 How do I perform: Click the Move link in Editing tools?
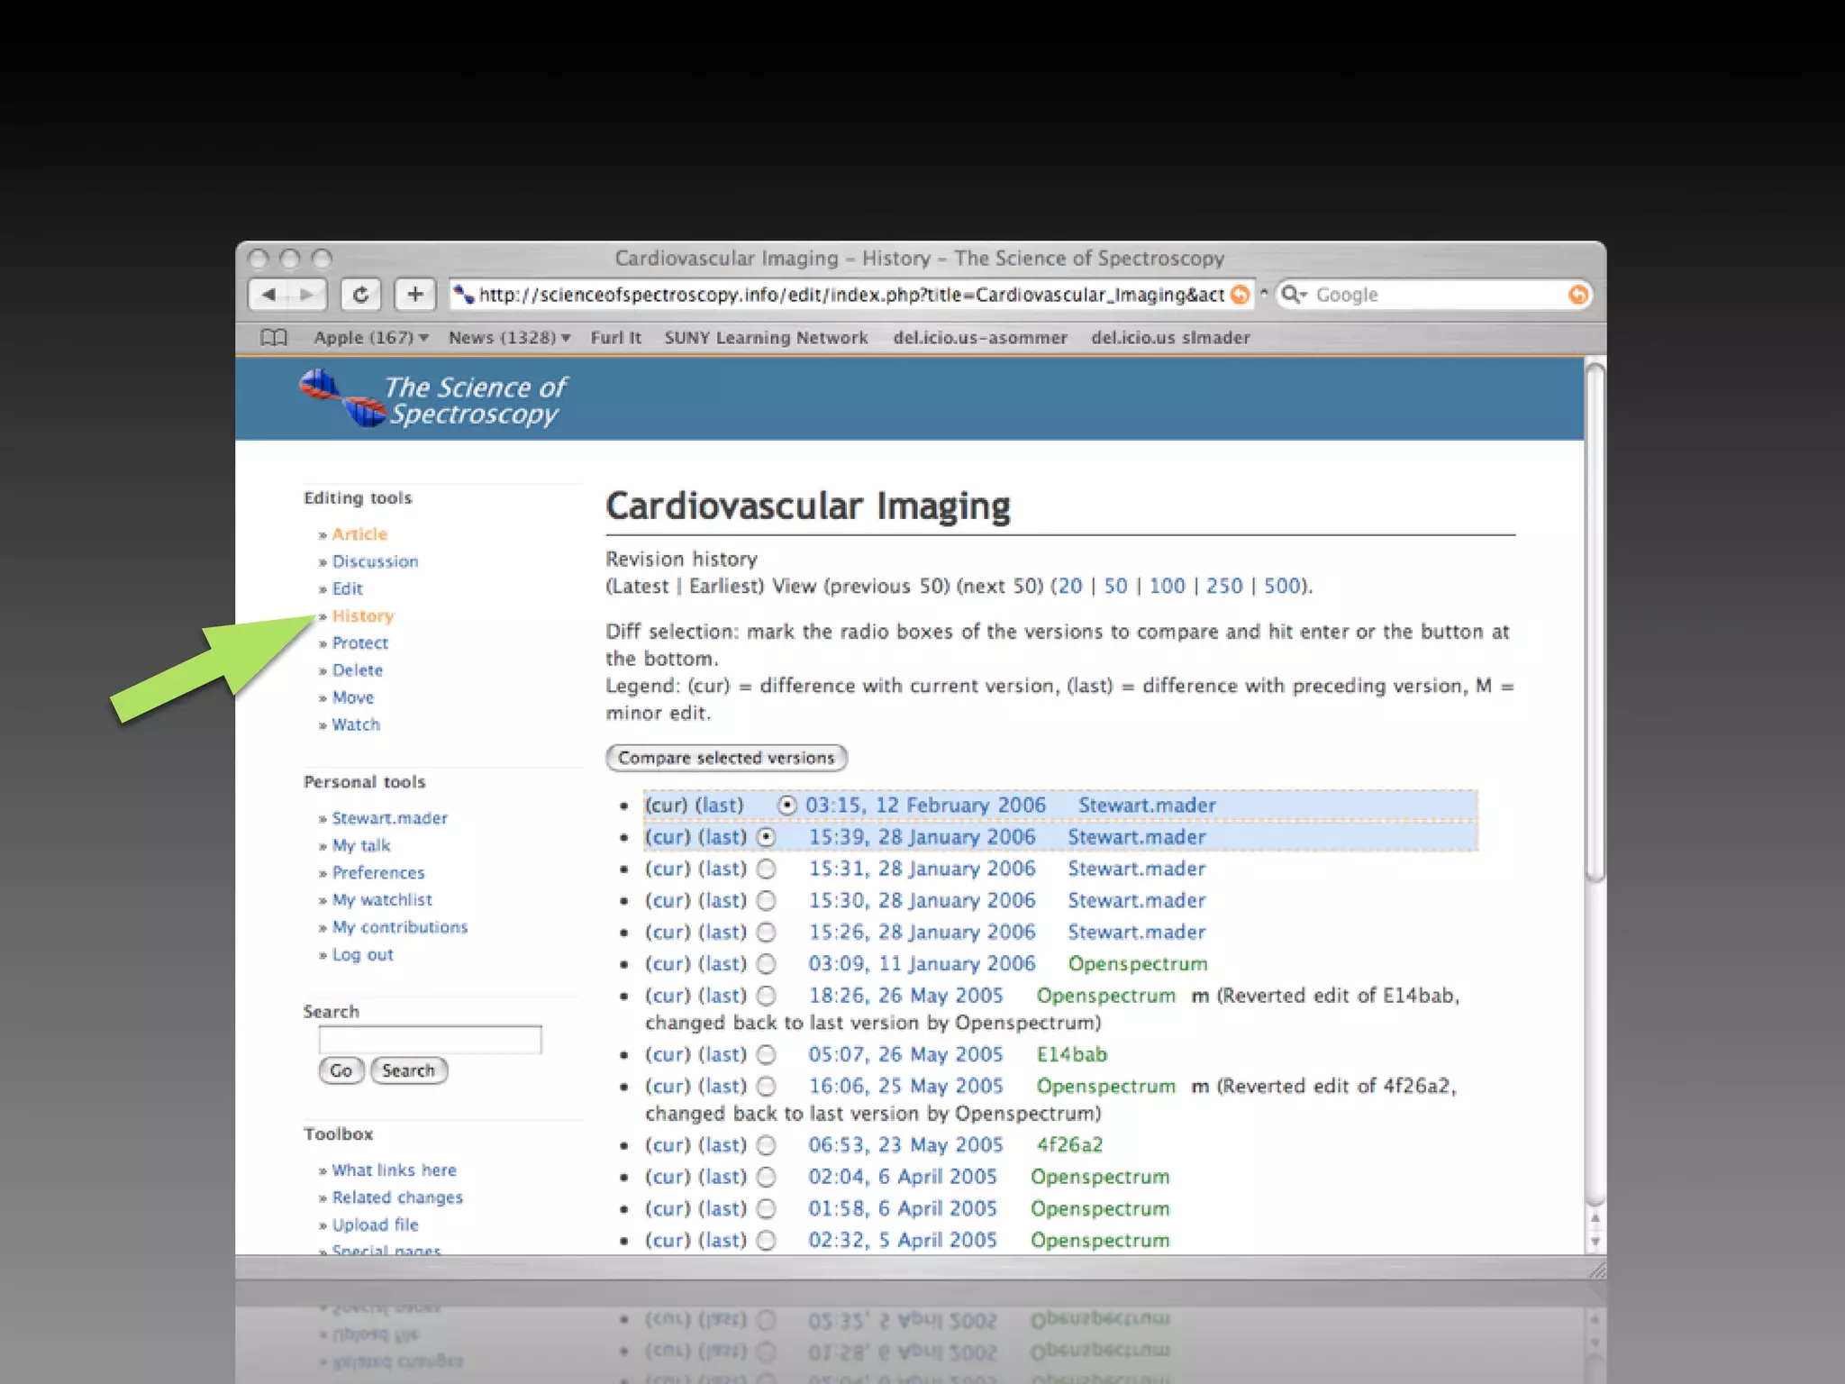coord(352,697)
